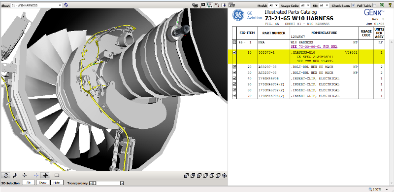This screenshot has height=192, width=394.
Task: Select the pan move tool
Action: click(x=25, y=175)
